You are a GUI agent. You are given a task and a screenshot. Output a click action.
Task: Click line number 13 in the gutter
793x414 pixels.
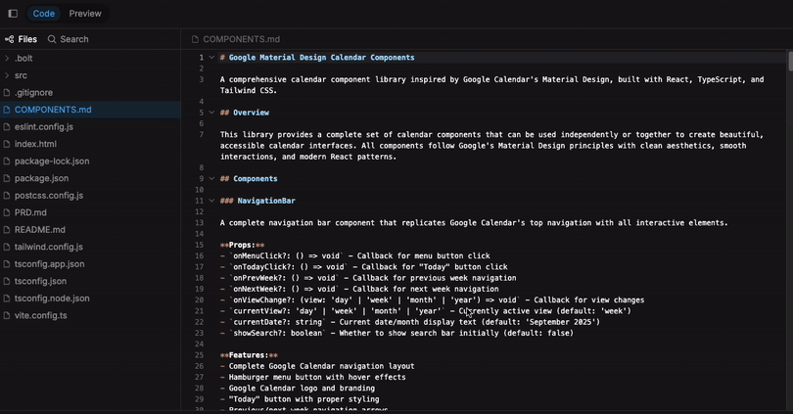pyautogui.click(x=200, y=223)
